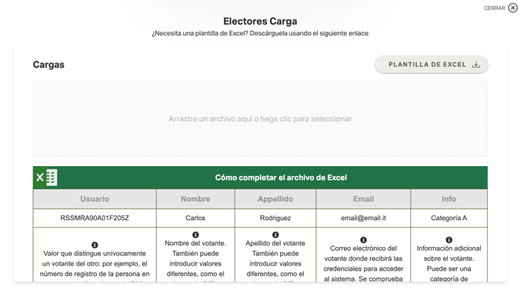Click the info icon in Usuario column

95,245
